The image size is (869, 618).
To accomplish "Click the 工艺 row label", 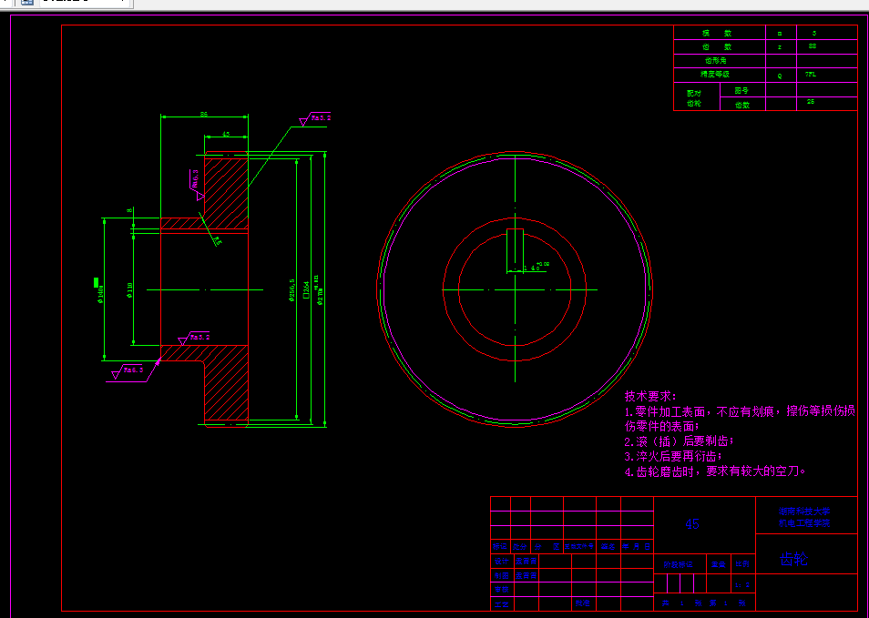I will (501, 603).
